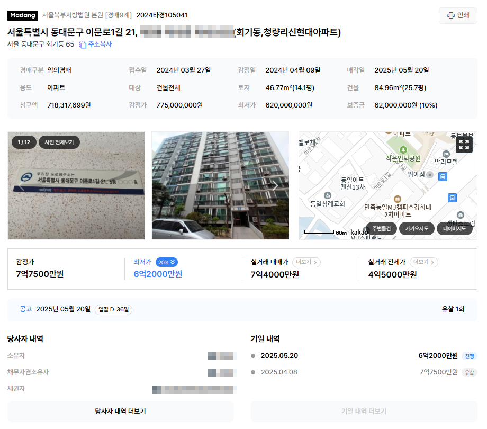This screenshot has width=487, height=429.
Task: Show previous photo with left arrow
Action: click(21, 186)
